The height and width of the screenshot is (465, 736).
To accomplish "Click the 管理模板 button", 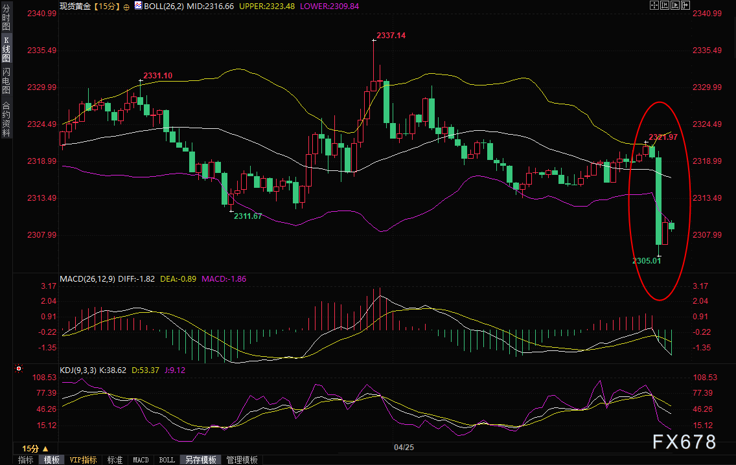I will (x=242, y=460).
